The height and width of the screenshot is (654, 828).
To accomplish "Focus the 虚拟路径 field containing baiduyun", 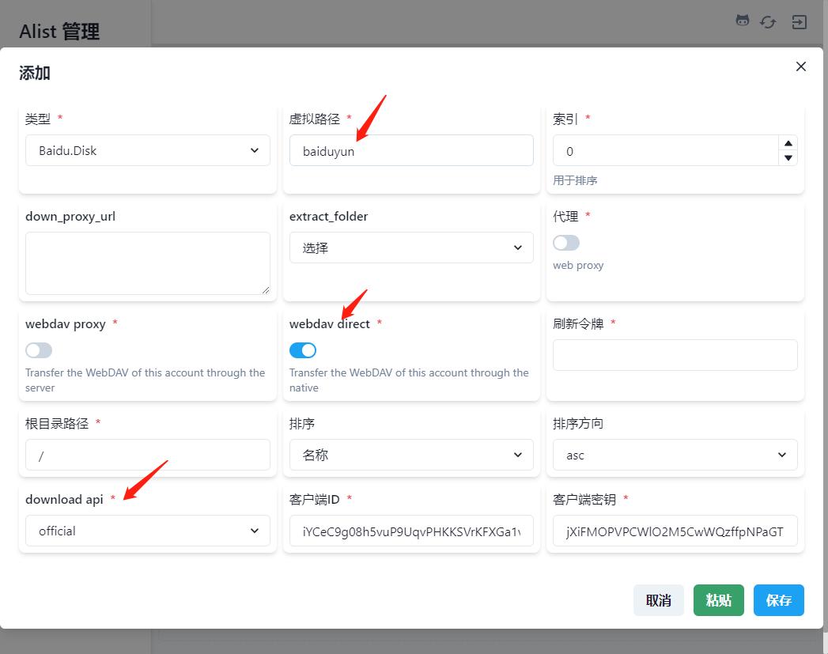I will click(410, 150).
